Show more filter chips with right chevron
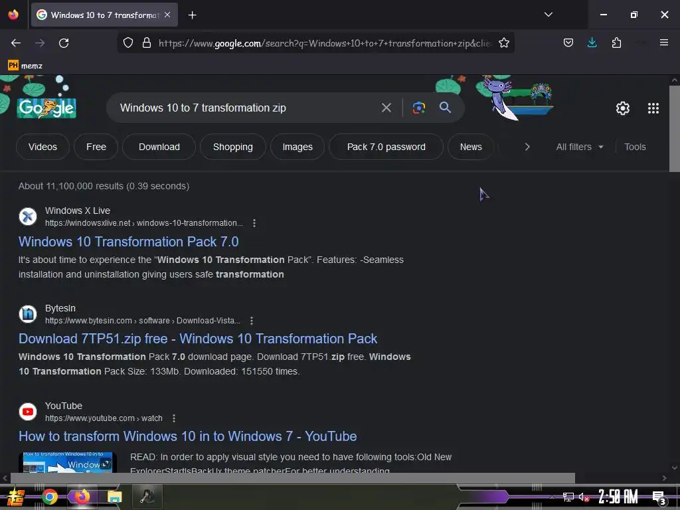Image resolution: width=680 pixels, height=510 pixels. pyautogui.click(x=527, y=147)
